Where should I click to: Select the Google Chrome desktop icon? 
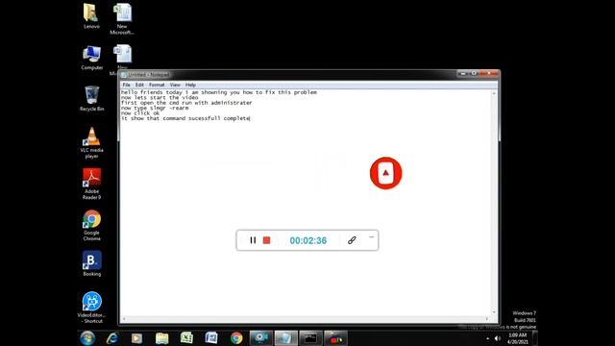tap(92, 225)
